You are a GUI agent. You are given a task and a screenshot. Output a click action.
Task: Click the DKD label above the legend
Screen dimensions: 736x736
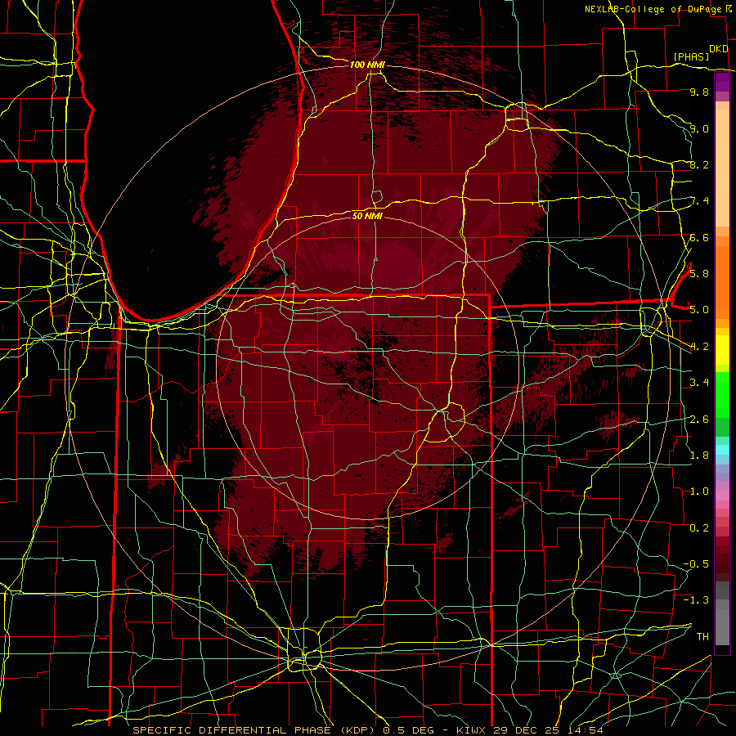pyautogui.click(x=719, y=49)
